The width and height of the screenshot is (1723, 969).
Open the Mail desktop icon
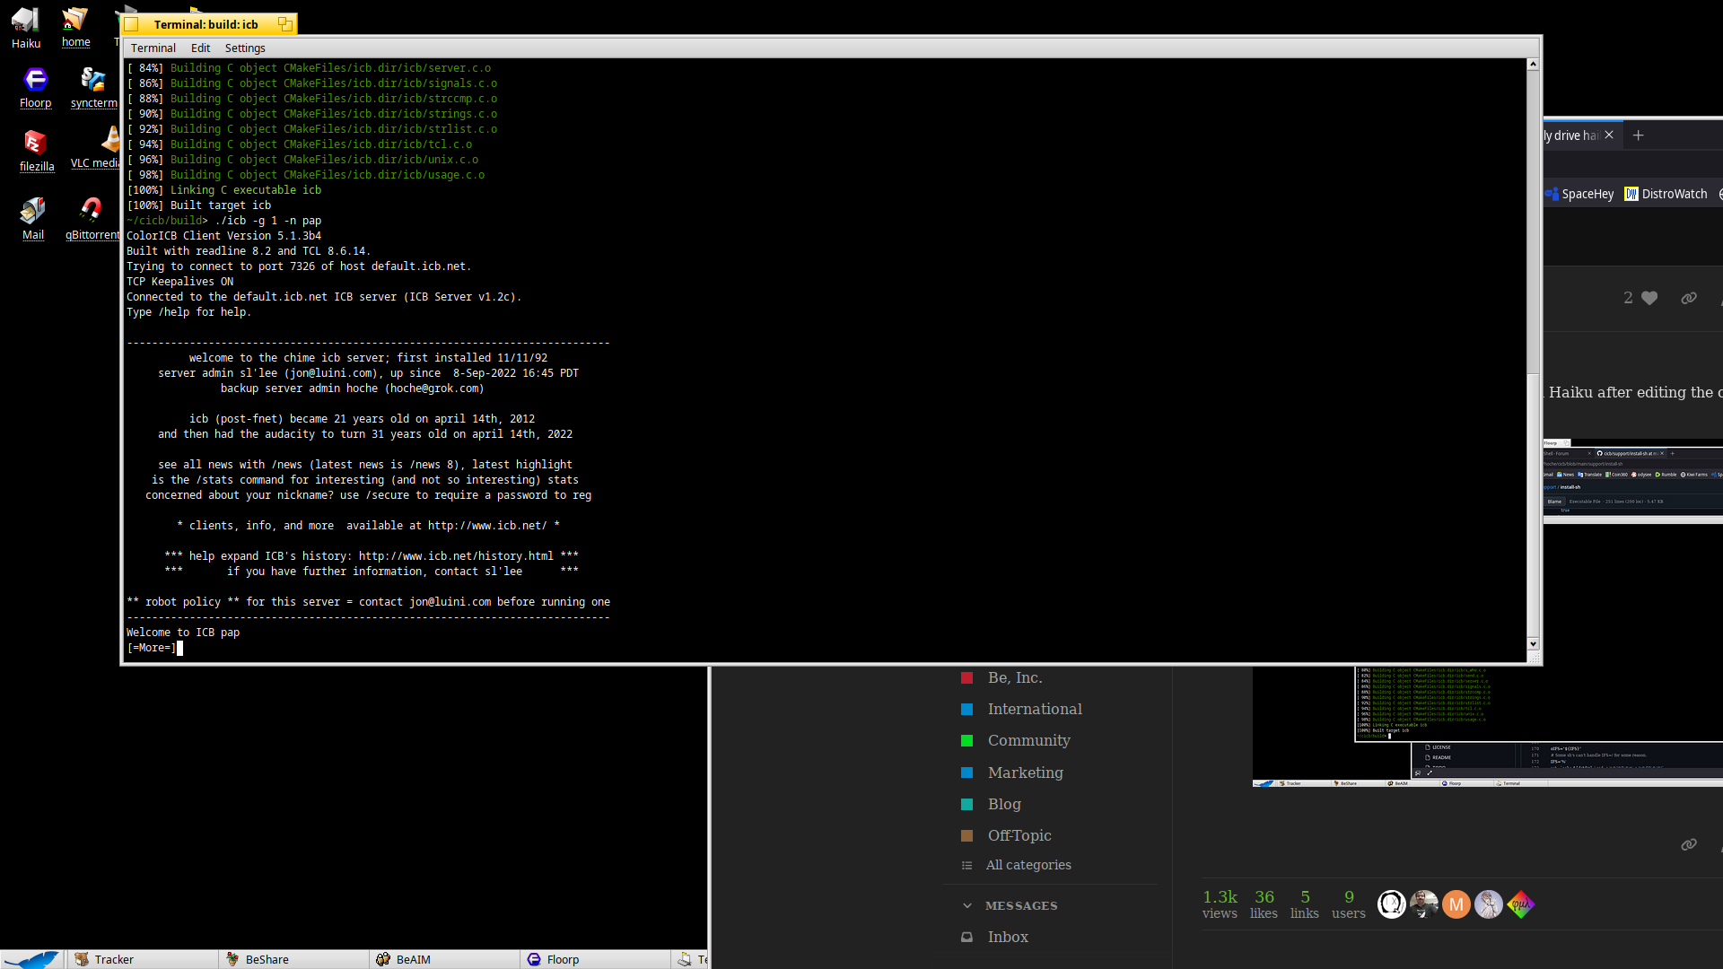tap(33, 211)
